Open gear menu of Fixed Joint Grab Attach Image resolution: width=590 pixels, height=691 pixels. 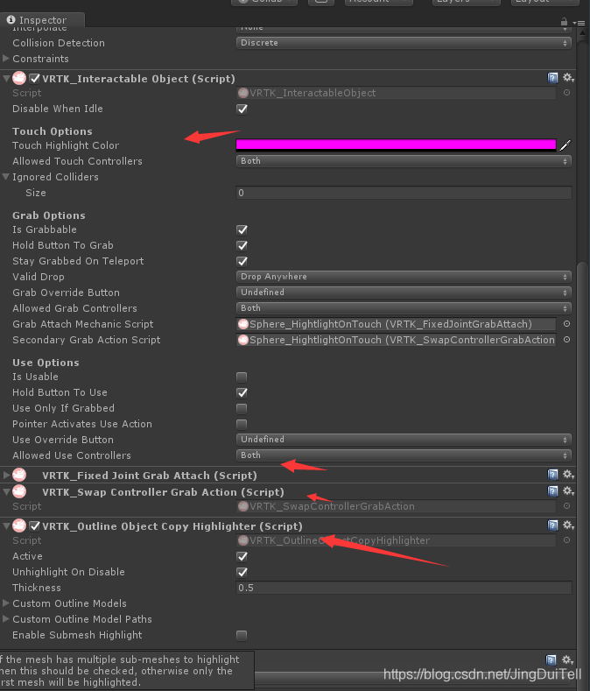click(x=568, y=474)
